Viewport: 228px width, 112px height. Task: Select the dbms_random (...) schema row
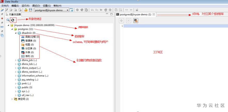32,72
